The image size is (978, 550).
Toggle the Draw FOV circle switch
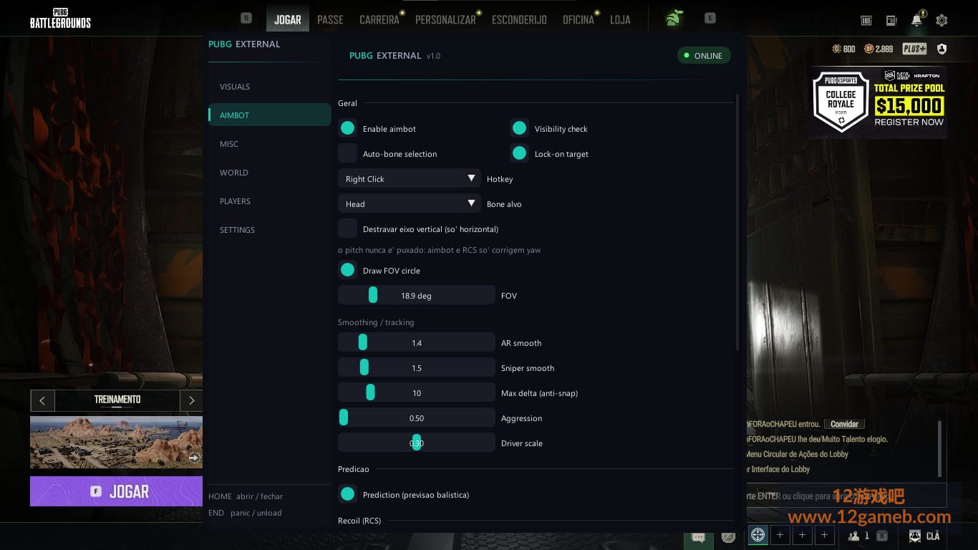(x=347, y=270)
